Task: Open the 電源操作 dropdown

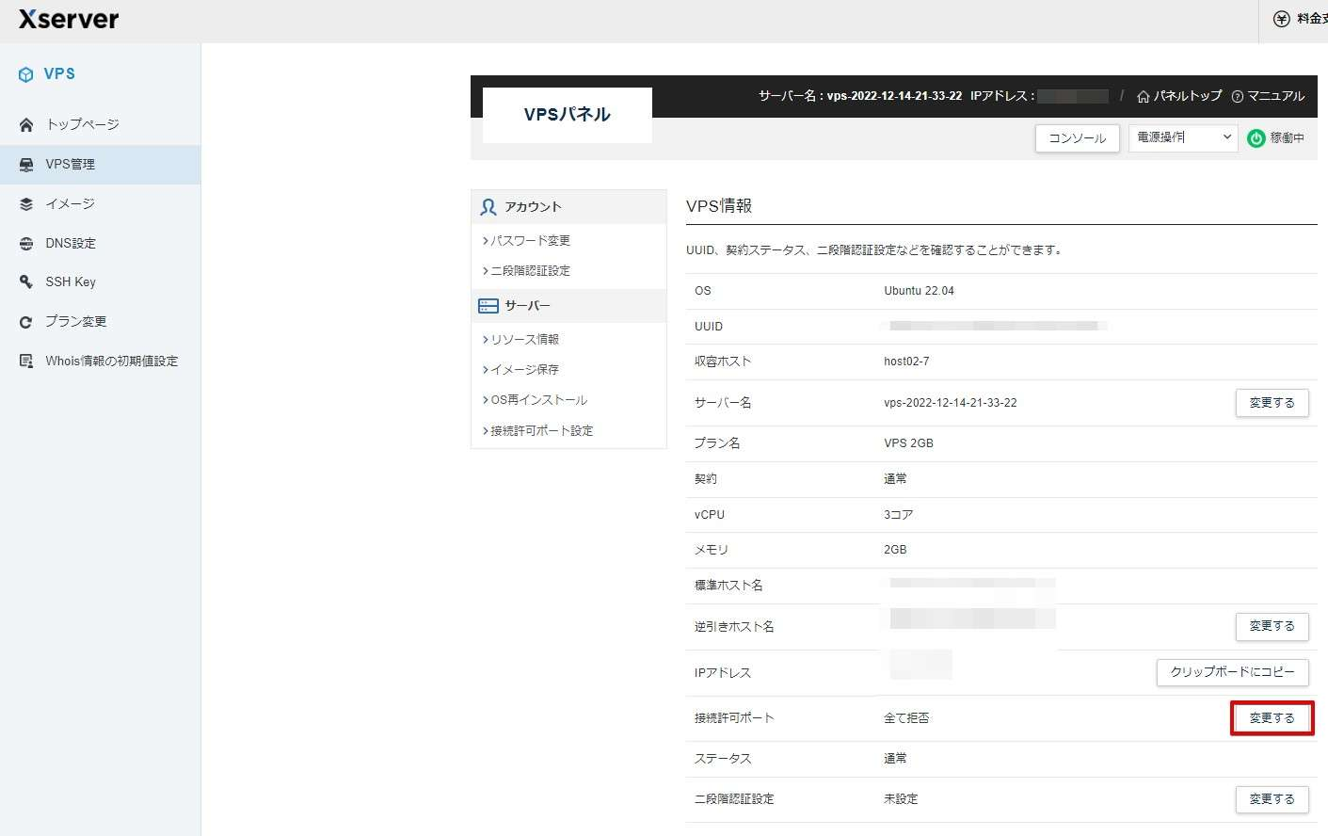Action: click(1183, 137)
